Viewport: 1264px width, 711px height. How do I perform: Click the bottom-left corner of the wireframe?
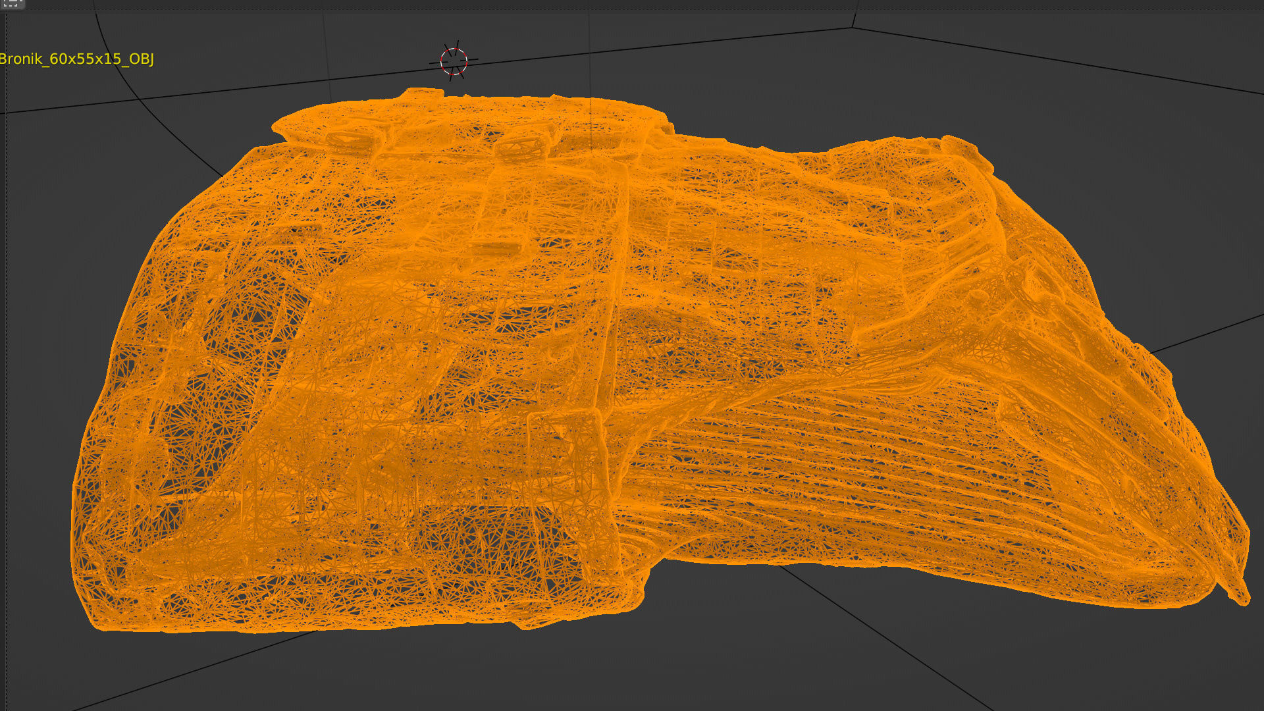coord(99,622)
